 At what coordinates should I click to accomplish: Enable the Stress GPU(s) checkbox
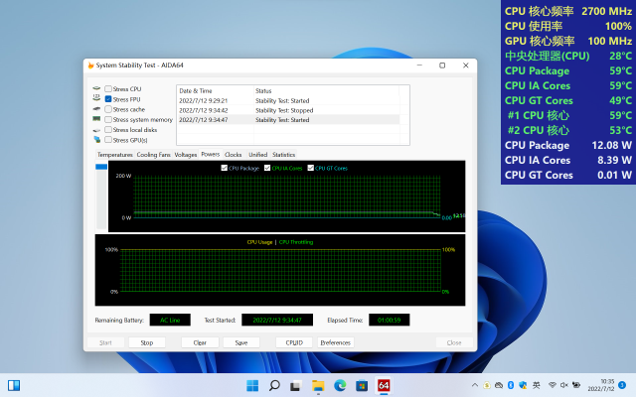point(108,140)
